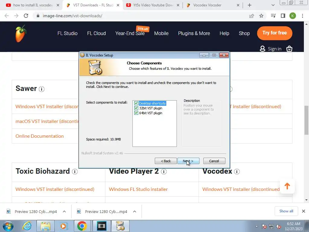Click Show all downloads

click(286, 211)
